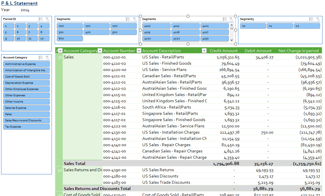Image resolution: width=325 pixels, height=196 pixels.
Task: Open filter dropdown of first column A
Action: 60,50
